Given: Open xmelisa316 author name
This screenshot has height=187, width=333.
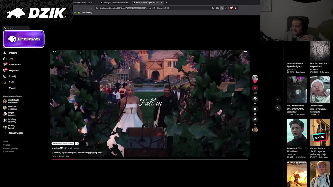Looking at the screenshot, I should click(x=57, y=148).
